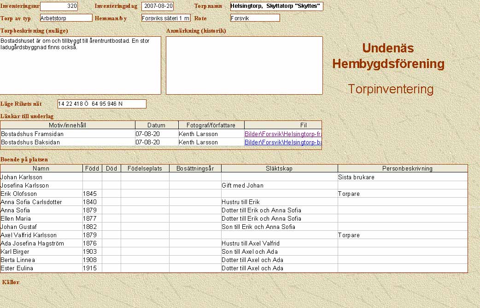Click the empty Anmärkning (historik) text box
The image size is (480, 308).
244,65
